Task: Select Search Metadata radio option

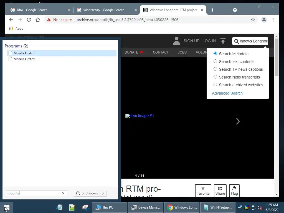Action: tap(215, 54)
